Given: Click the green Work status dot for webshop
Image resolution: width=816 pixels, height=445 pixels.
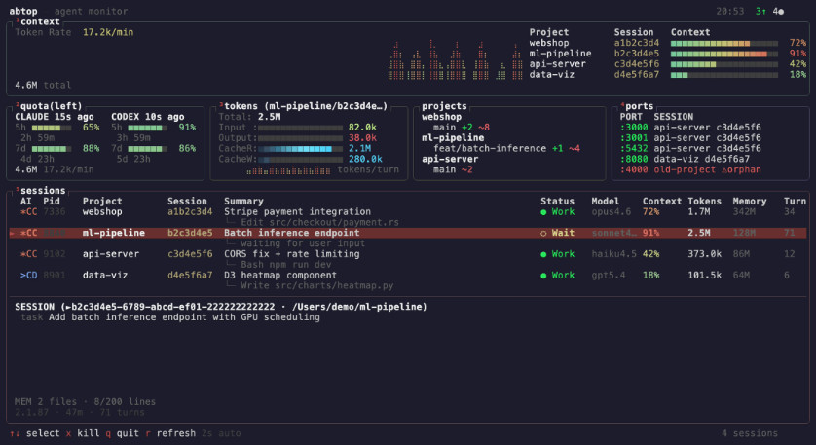Looking at the screenshot, I should click(544, 211).
